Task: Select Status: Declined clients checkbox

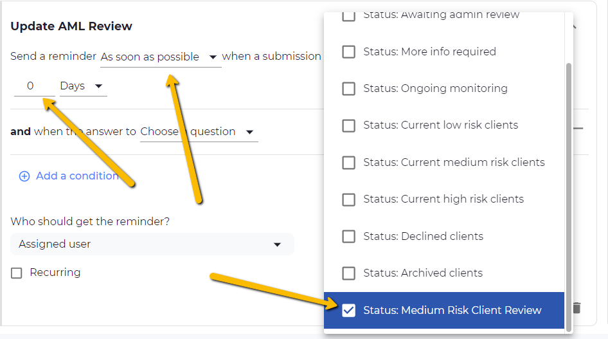Action: 348,236
